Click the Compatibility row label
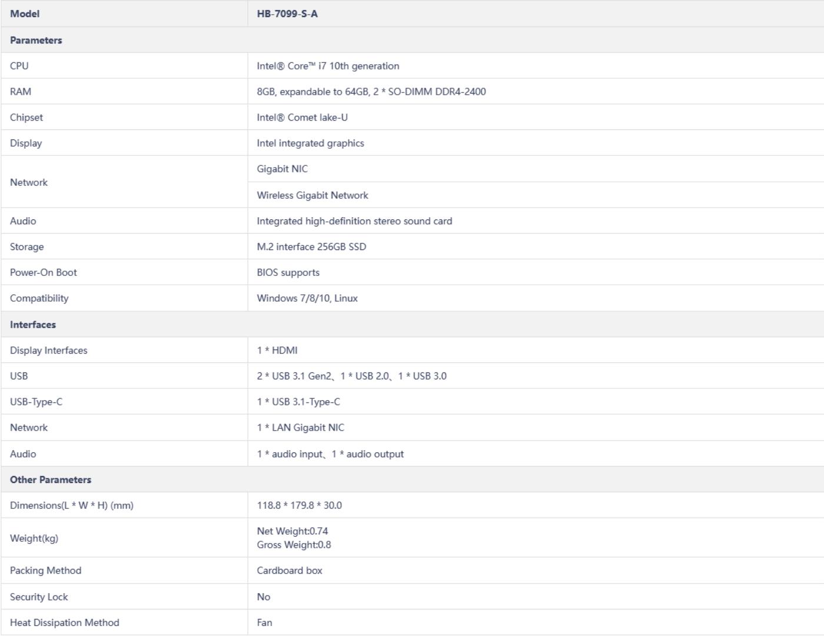The height and width of the screenshot is (636, 824). 39,298
